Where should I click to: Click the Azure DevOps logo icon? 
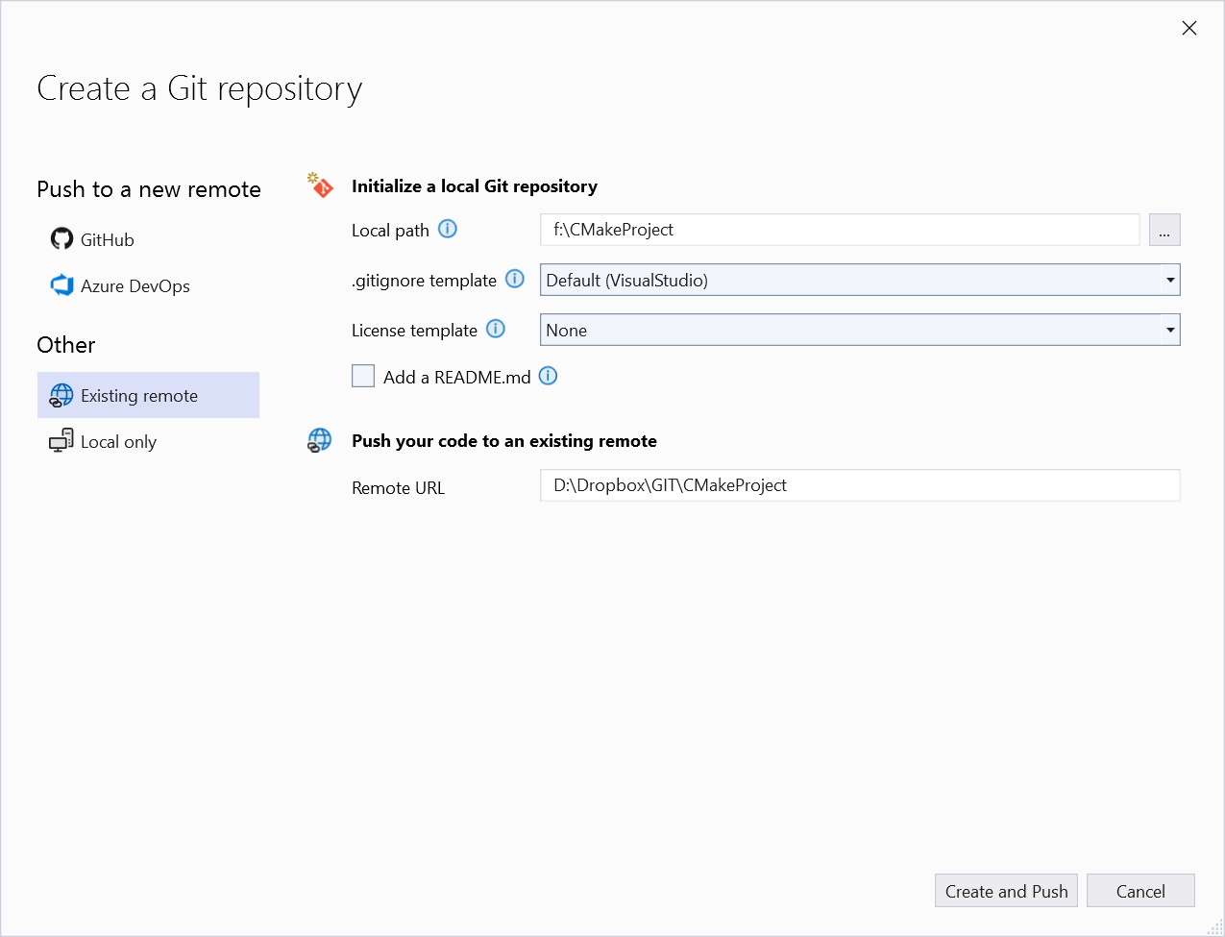click(61, 285)
